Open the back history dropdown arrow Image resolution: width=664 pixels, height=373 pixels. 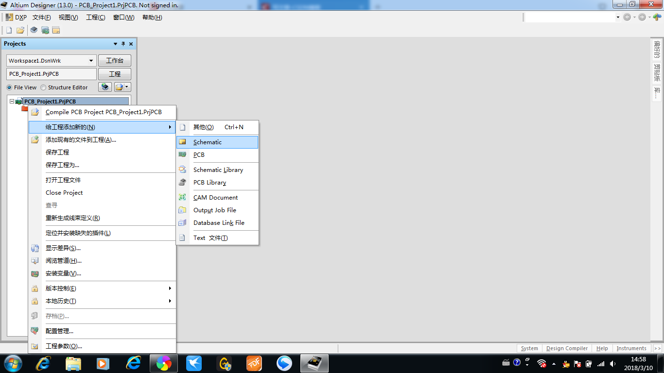click(x=634, y=17)
